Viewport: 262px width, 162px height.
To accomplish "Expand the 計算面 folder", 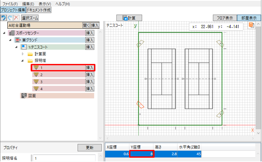I will point(23,54).
